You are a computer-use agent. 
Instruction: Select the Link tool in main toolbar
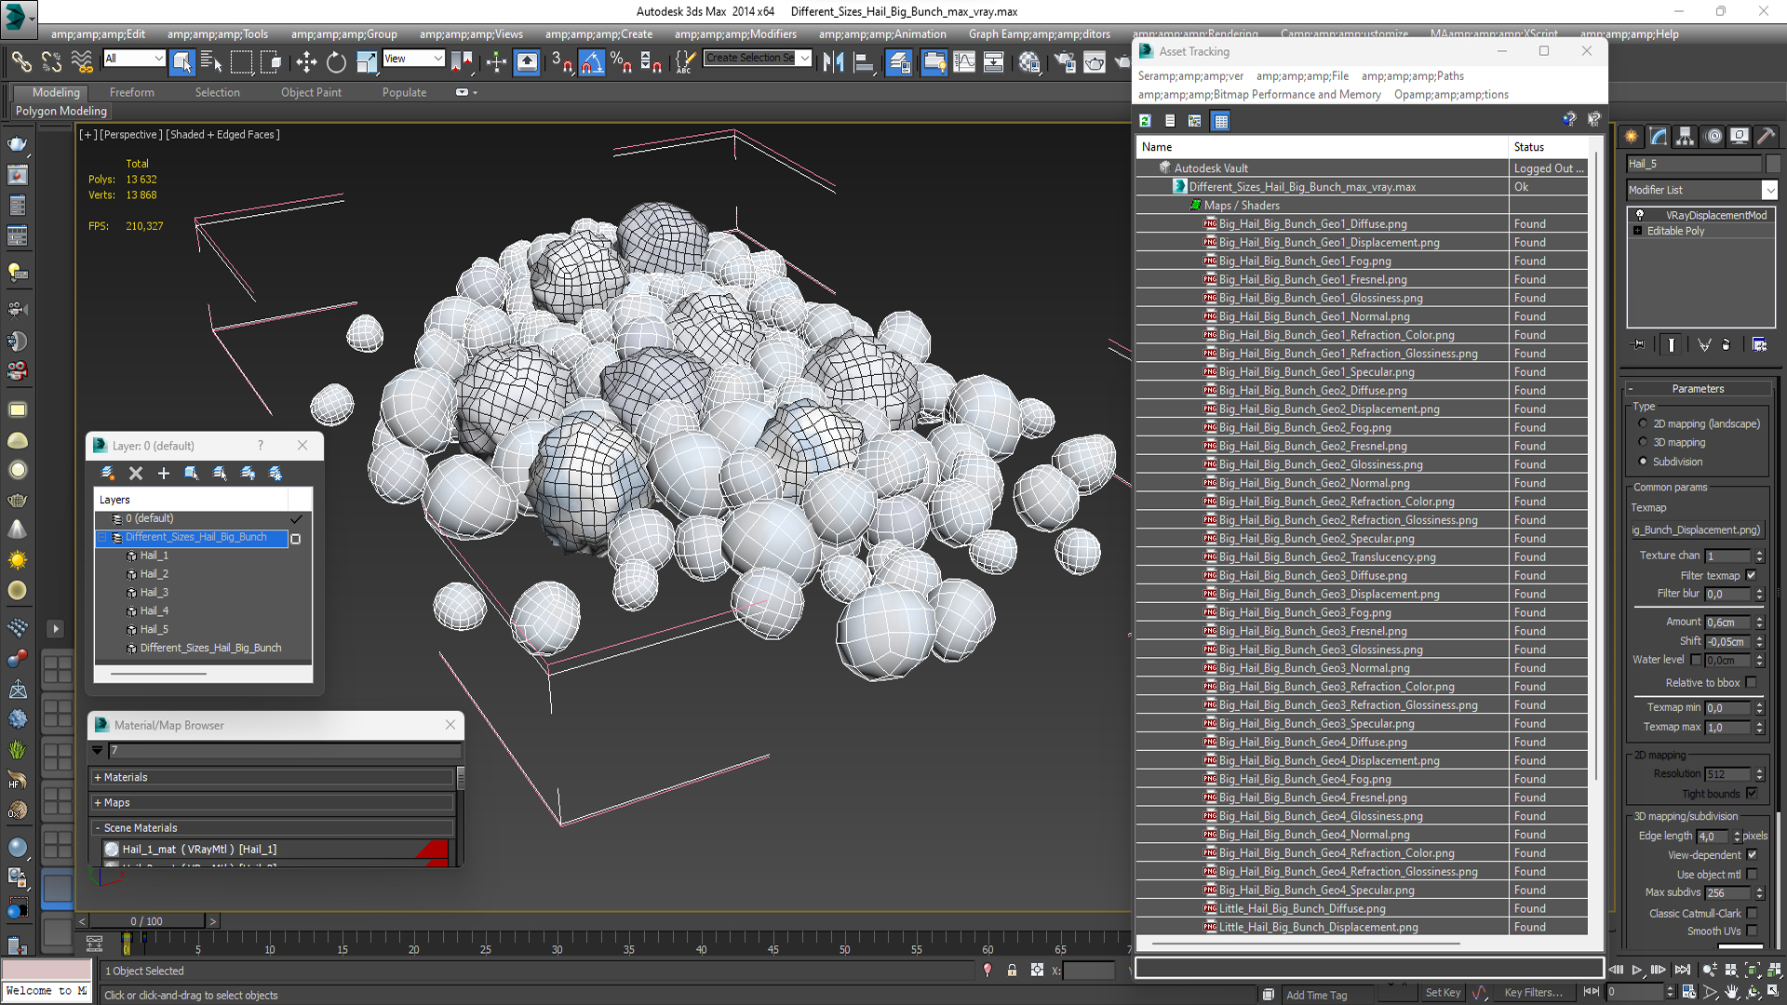(x=20, y=62)
